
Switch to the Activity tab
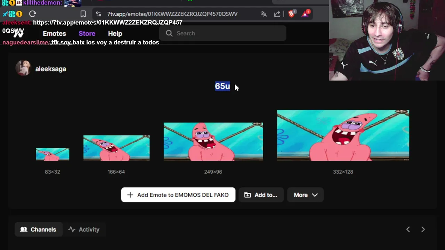pos(84,230)
